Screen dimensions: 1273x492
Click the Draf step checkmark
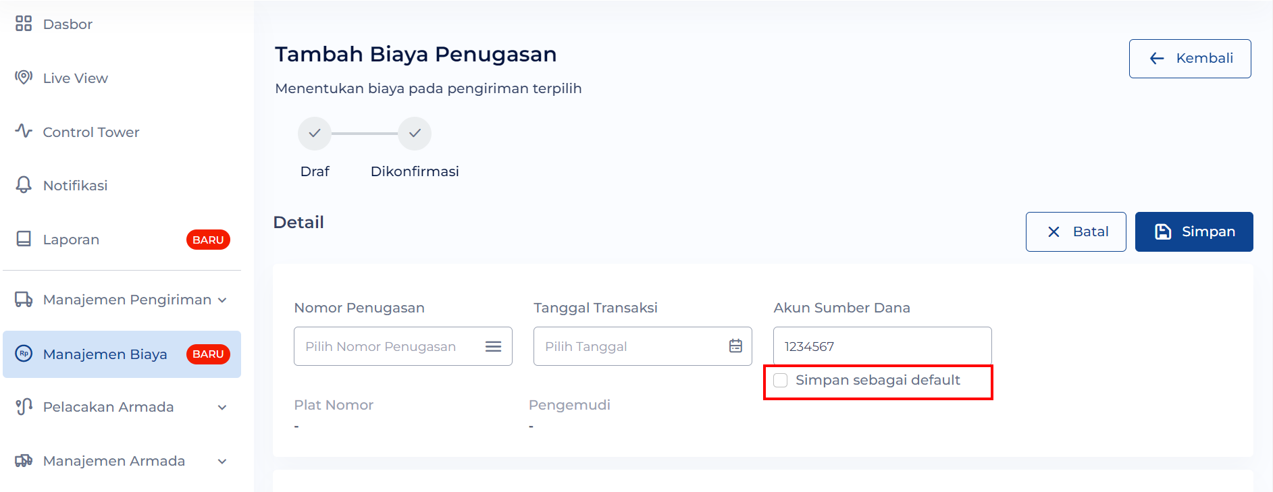click(x=315, y=134)
